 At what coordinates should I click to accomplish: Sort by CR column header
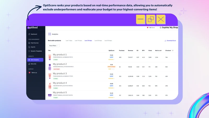[x=137, y=51]
